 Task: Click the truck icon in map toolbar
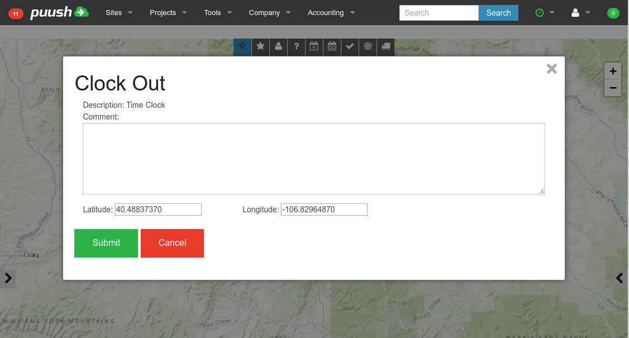pos(385,47)
